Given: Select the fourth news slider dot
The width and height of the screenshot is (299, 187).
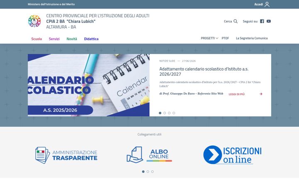Looking at the screenshot, I should coord(174,113).
